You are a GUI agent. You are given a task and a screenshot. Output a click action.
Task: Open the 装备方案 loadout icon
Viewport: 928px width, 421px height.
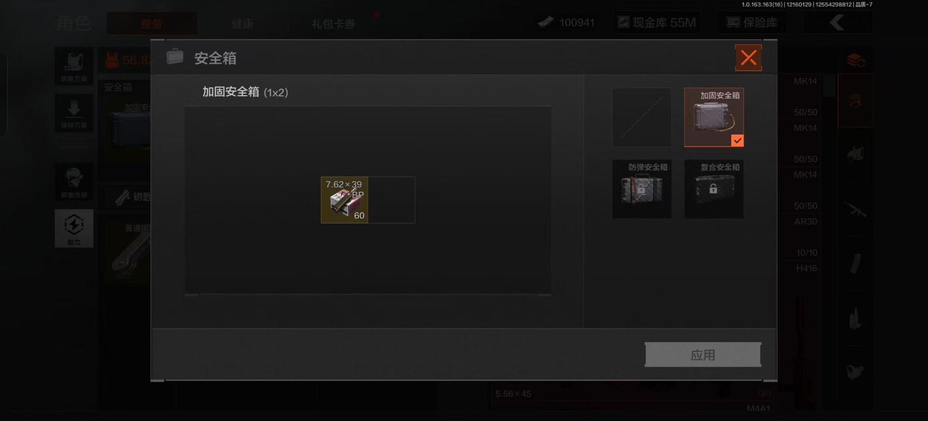pyautogui.click(x=74, y=66)
